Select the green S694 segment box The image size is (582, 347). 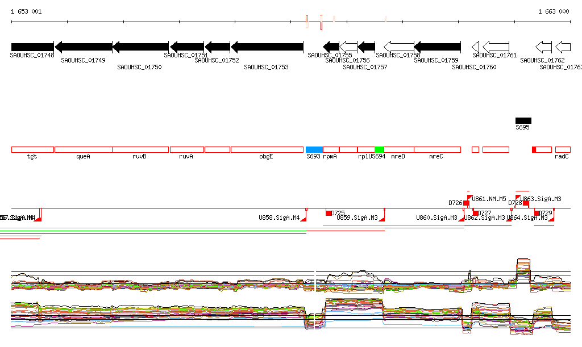point(379,150)
